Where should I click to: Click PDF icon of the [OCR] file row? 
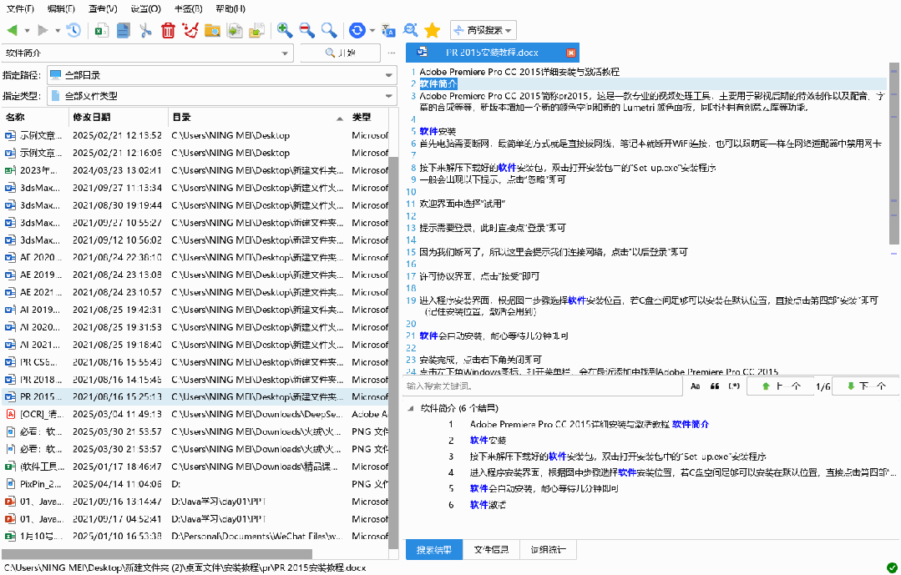click(10, 414)
